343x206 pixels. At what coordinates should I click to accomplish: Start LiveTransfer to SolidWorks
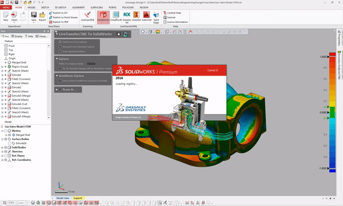[103, 17]
